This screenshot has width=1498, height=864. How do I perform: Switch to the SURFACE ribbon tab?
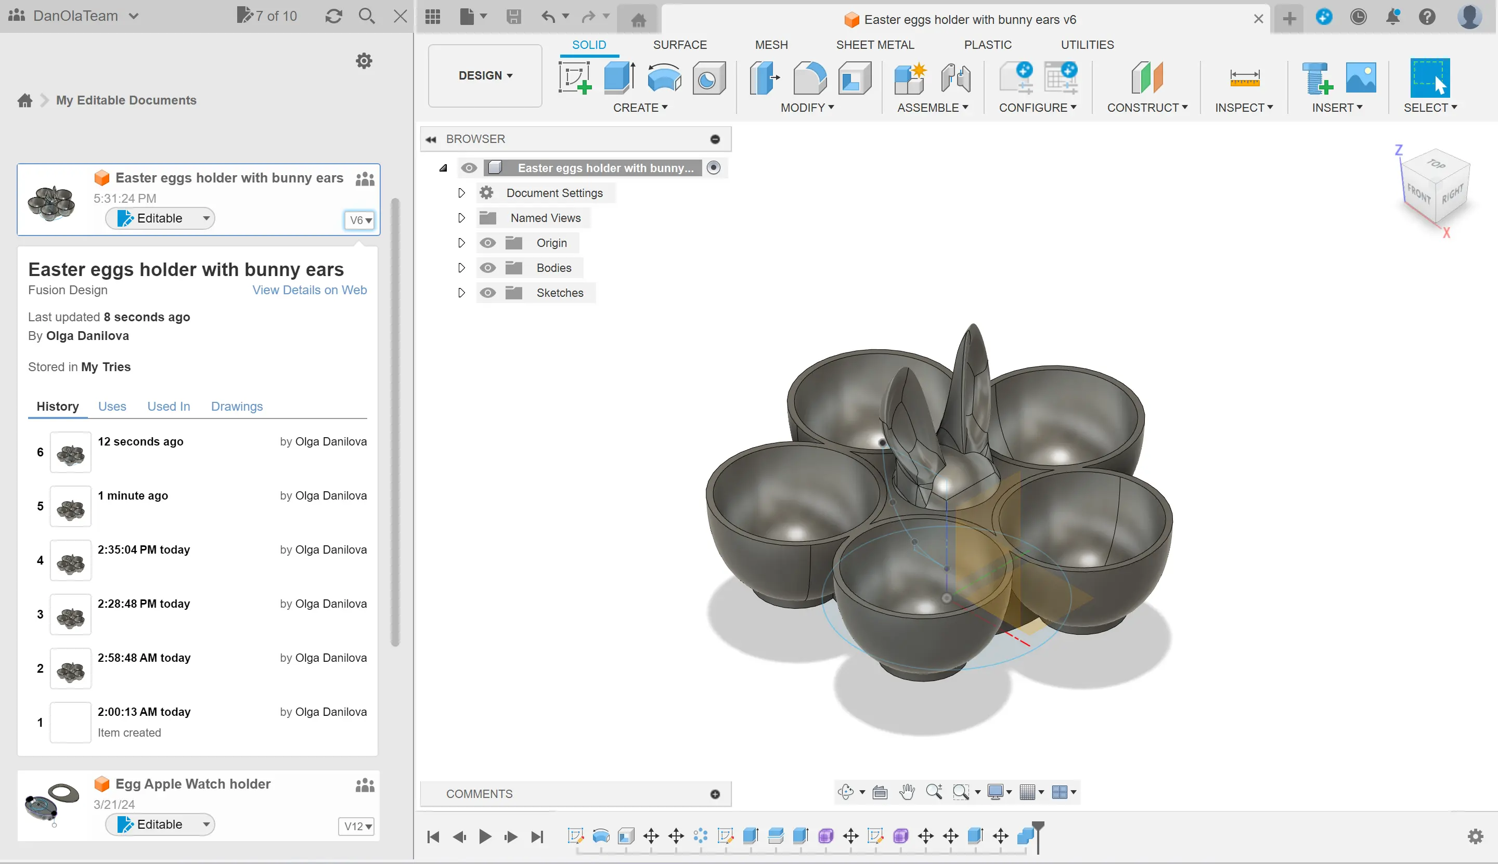click(679, 45)
